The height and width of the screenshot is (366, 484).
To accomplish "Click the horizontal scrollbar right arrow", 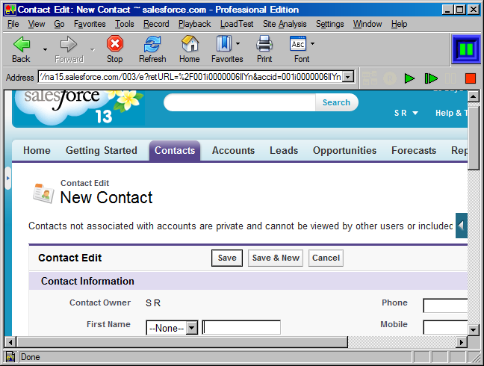I will (x=462, y=342).
